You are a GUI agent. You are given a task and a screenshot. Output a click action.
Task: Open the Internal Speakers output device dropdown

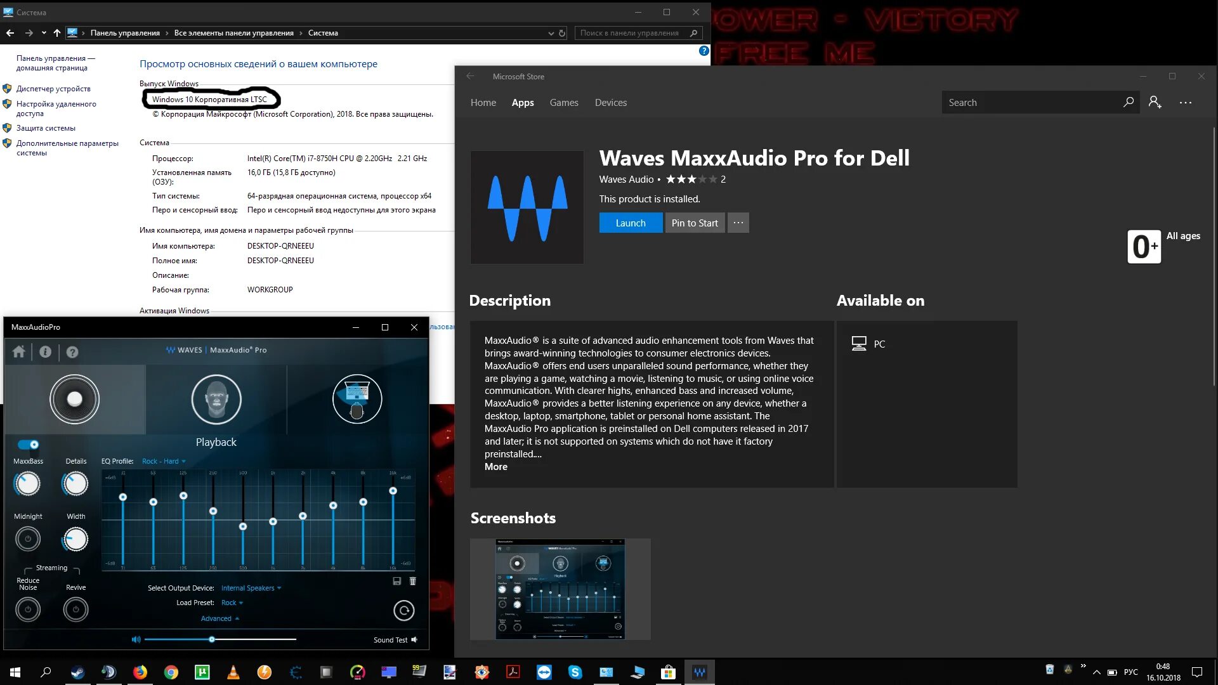point(251,588)
